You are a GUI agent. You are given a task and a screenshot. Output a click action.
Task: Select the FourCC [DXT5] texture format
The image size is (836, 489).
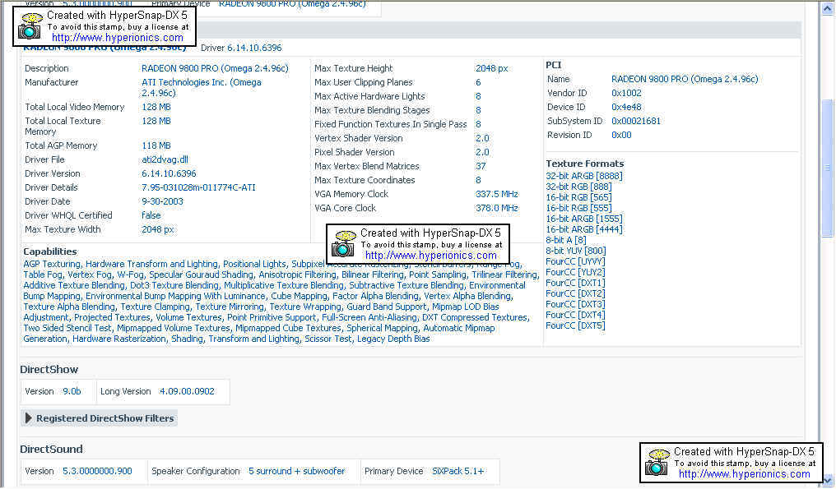click(x=574, y=325)
